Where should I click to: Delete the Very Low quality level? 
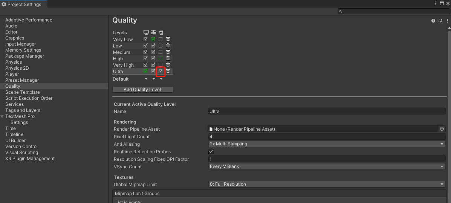[168, 39]
